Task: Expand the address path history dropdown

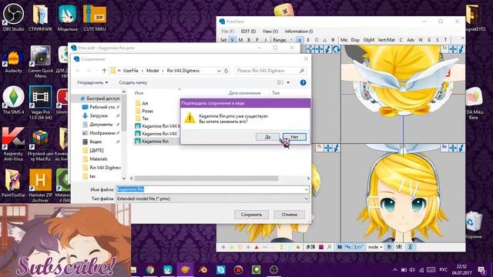Action: coord(219,71)
